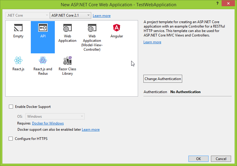237x166 pixels.
Task: Click the Change Authentication button
Action: tap(163, 79)
